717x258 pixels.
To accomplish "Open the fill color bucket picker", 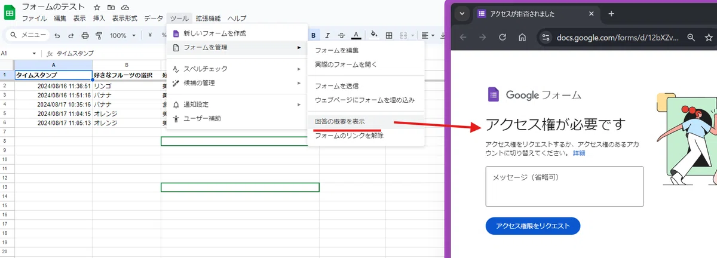I will 375,35.
